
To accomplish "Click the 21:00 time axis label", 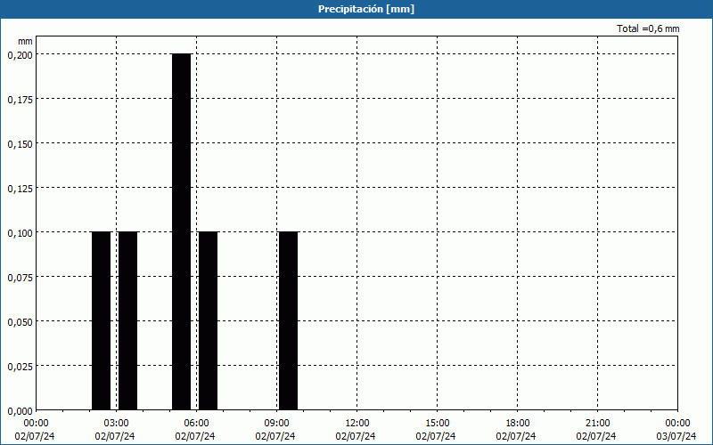I will 597,424.
